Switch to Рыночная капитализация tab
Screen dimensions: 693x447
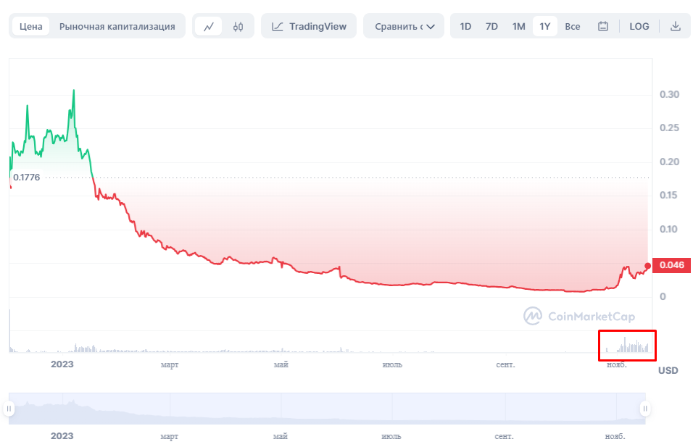click(117, 27)
